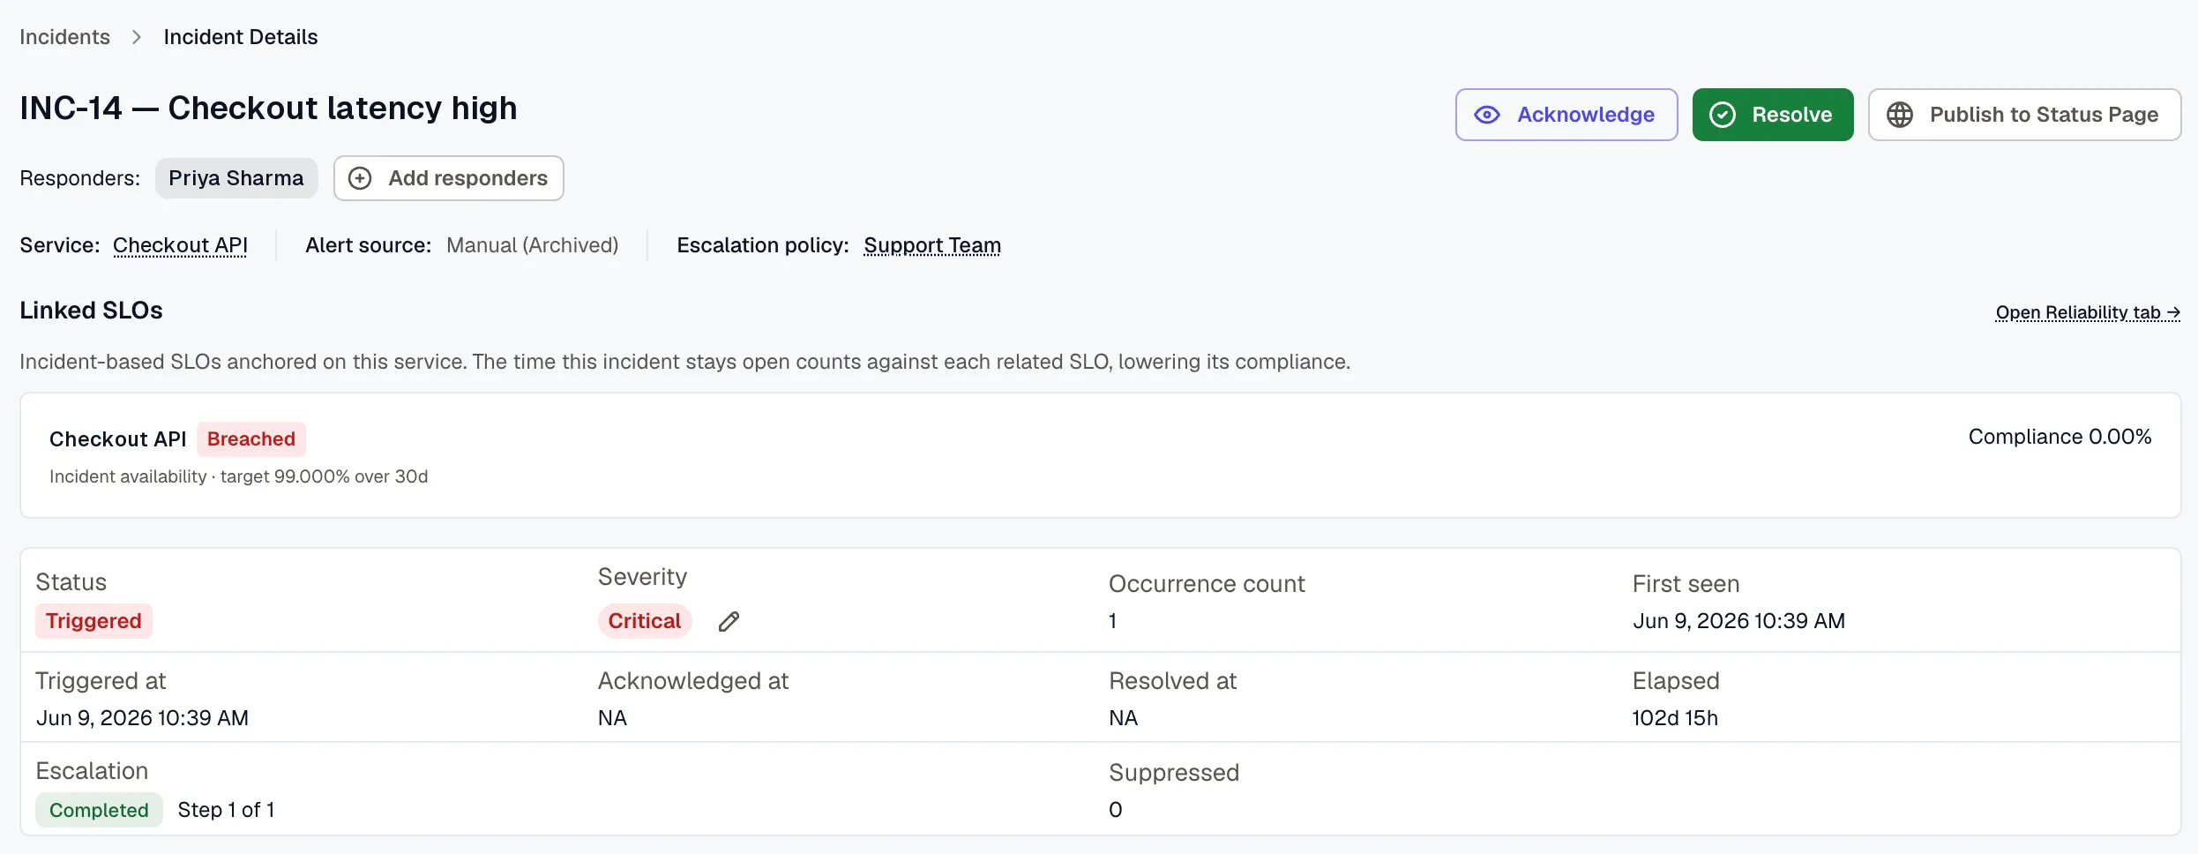2198x854 pixels.
Task: Go back to Incidents breadcrumb
Action: [x=65, y=37]
